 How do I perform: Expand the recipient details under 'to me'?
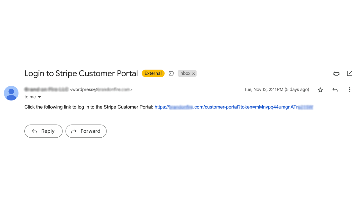coord(39,97)
